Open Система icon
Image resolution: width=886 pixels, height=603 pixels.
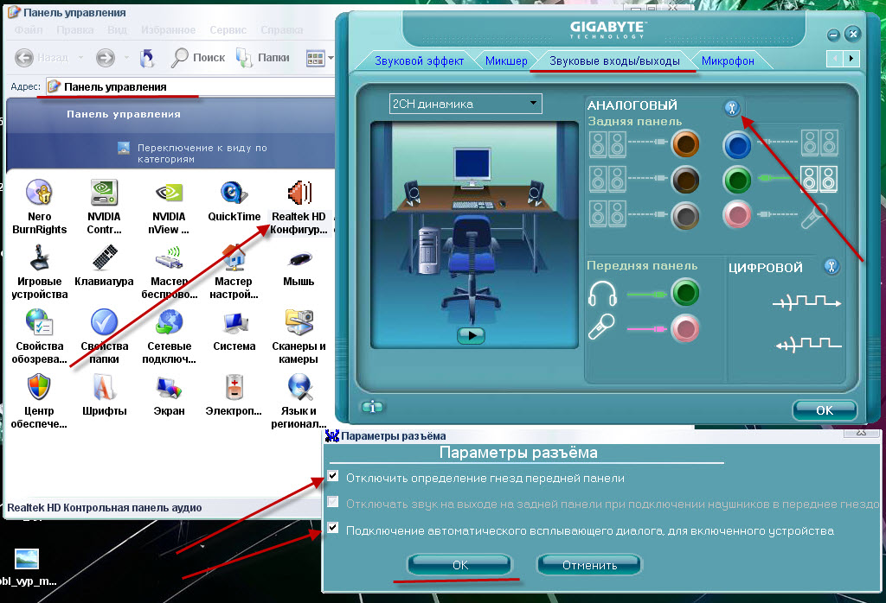(x=234, y=331)
